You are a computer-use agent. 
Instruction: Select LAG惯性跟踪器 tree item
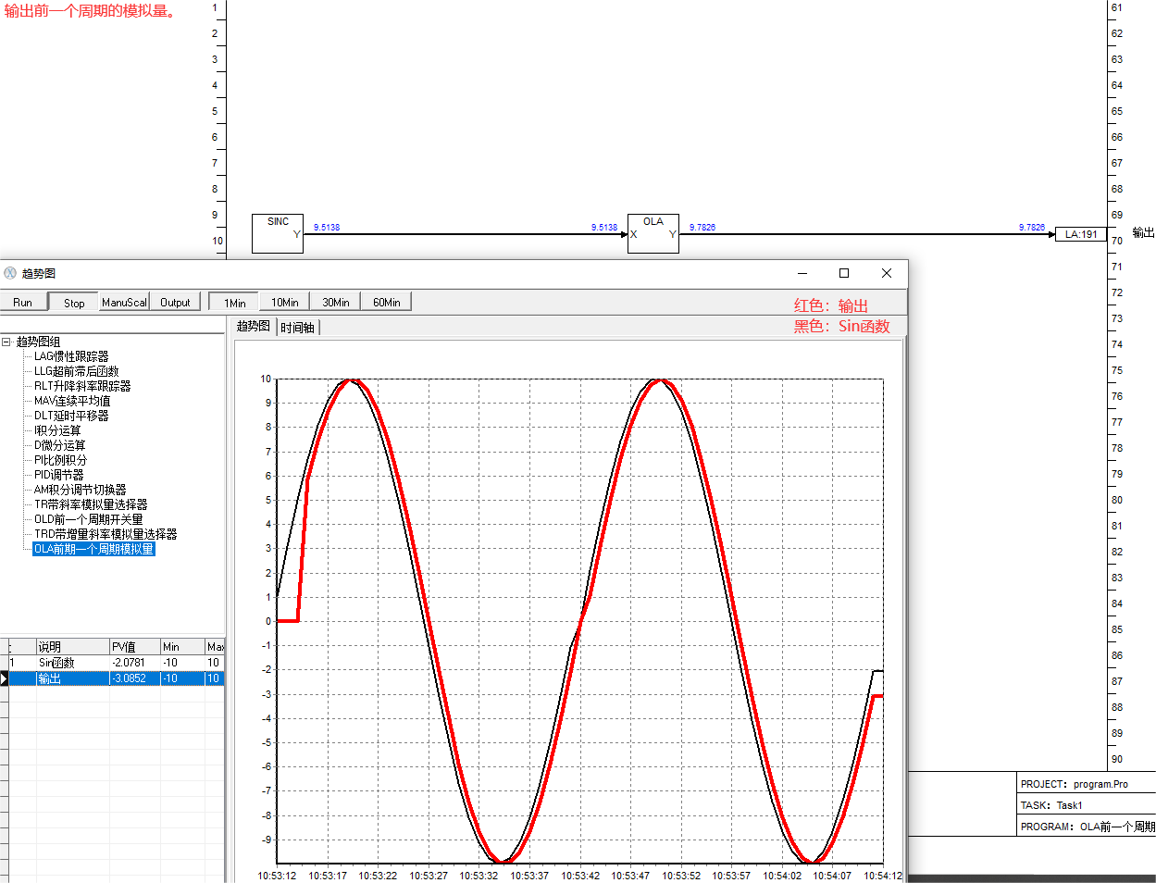click(71, 356)
